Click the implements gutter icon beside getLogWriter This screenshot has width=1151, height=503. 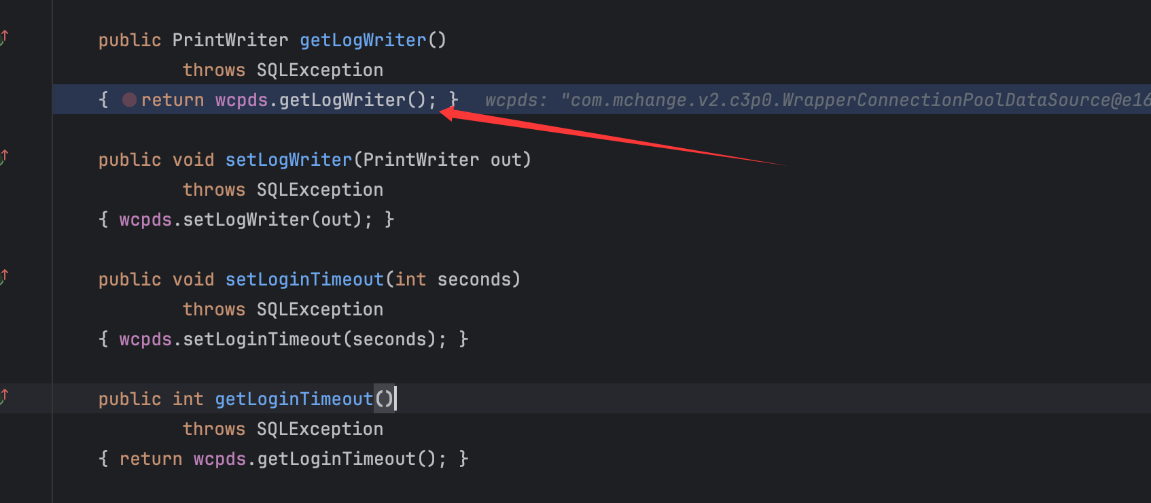point(4,37)
